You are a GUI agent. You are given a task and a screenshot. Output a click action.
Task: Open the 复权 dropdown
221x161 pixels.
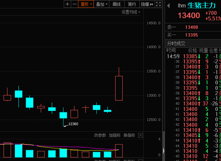click(86, 4)
